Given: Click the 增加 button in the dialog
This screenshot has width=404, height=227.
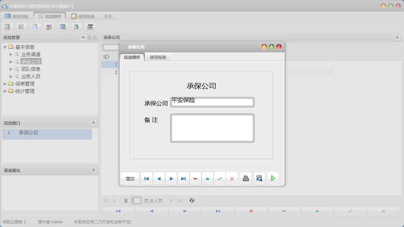Looking at the screenshot, I should pos(130,178).
